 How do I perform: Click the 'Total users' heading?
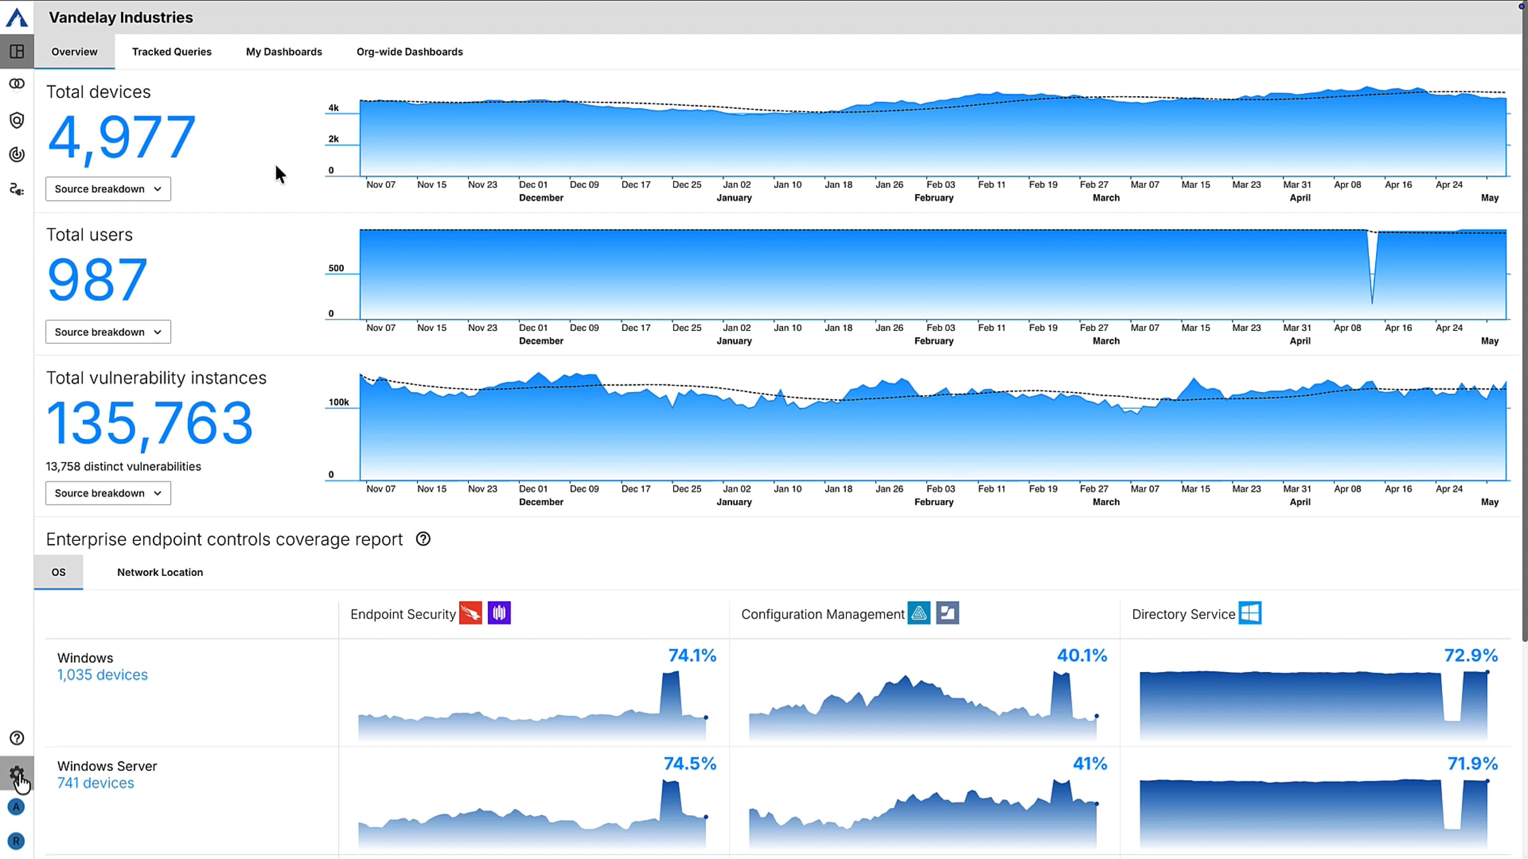tap(89, 235)
